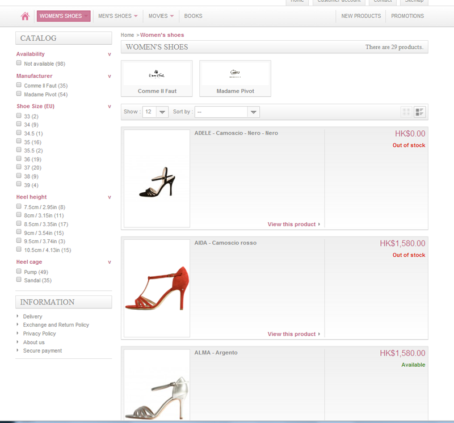Open the Movies menu
The image size is (454, 423).
tap(158, 16)
